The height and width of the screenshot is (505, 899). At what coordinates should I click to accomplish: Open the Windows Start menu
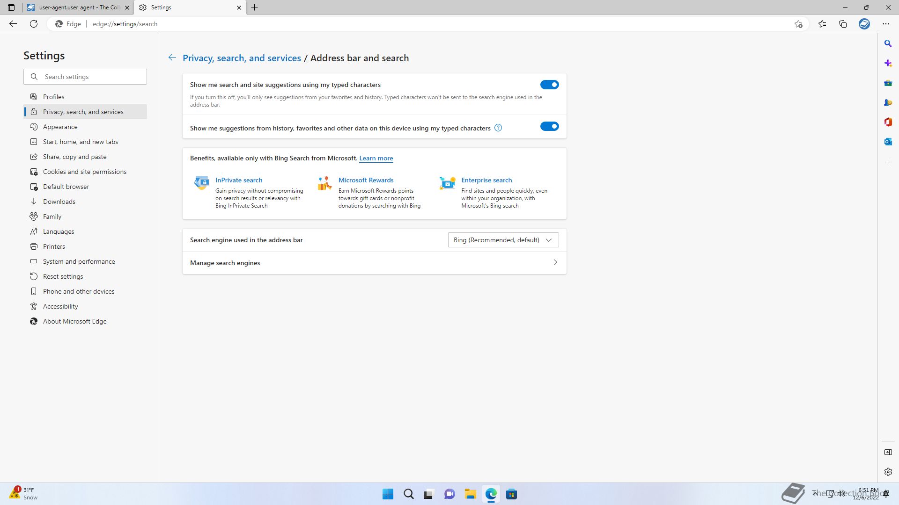tap(388, 494)
